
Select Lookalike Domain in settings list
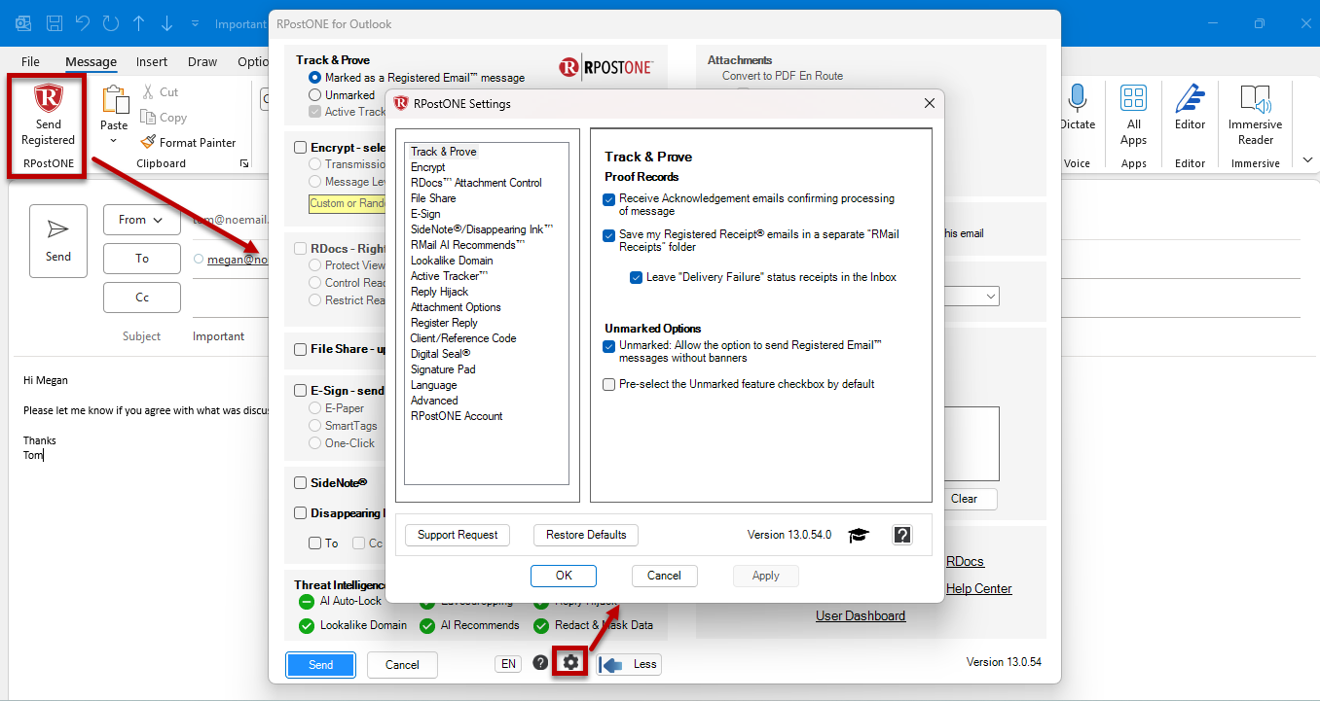coord(452,261)
